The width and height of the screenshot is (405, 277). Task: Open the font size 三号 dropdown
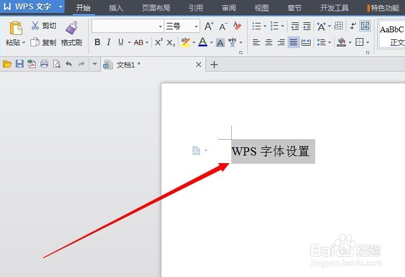click(x=196, y=26)
